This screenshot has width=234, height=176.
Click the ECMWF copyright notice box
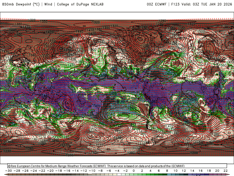coord(117,166)
